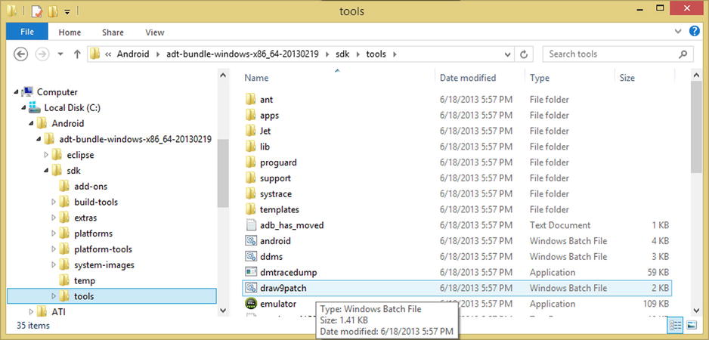Viewport: 709px width, 340px height.
Task: Click the Forward navigation arrow
Action: (x=42, y=54)
